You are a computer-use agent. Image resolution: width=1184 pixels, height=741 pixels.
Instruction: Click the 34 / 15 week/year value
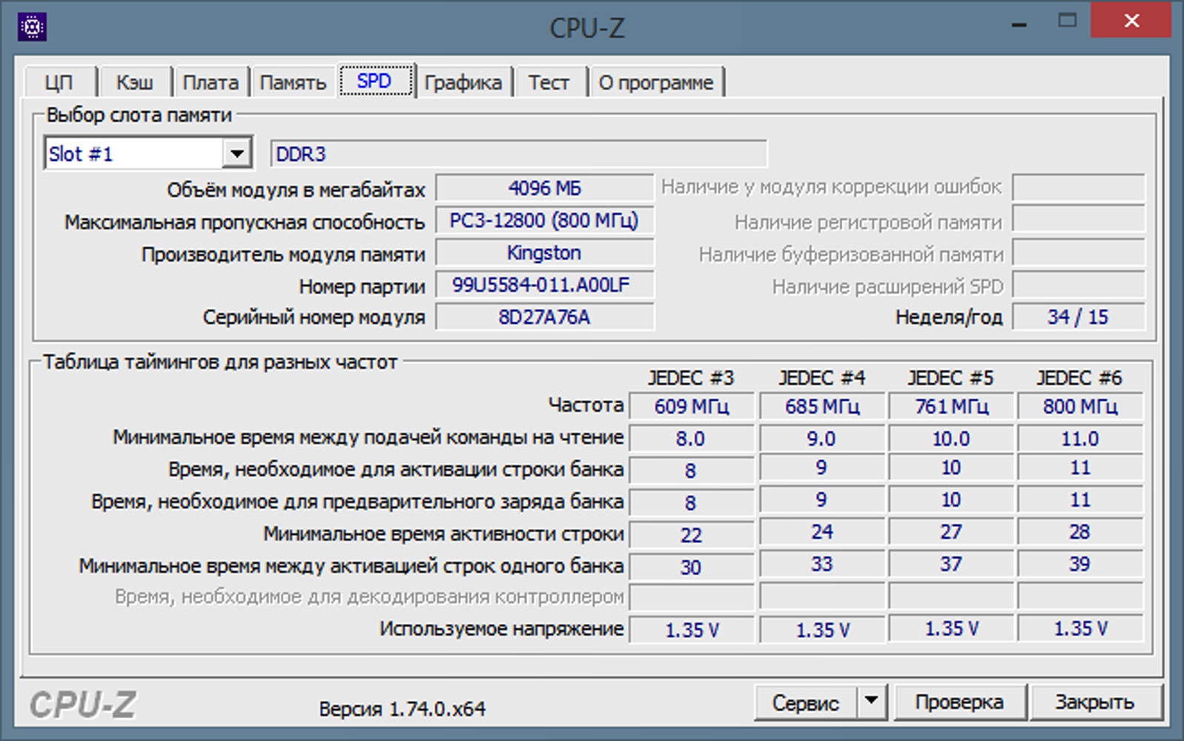click(1078, 317)
